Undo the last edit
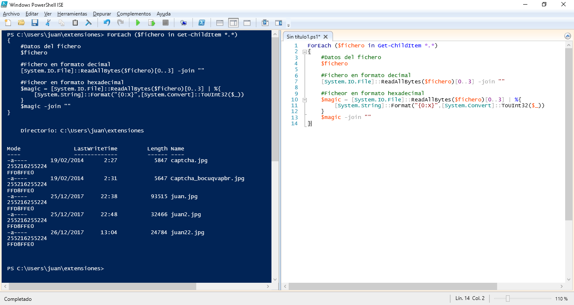The width and height of the screenshot is (574, 305). [x=107, y=23]
